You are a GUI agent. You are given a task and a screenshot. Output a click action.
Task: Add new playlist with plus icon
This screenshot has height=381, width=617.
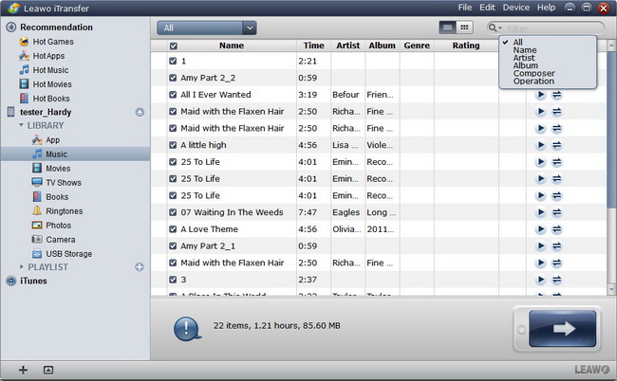coord(140,267)
